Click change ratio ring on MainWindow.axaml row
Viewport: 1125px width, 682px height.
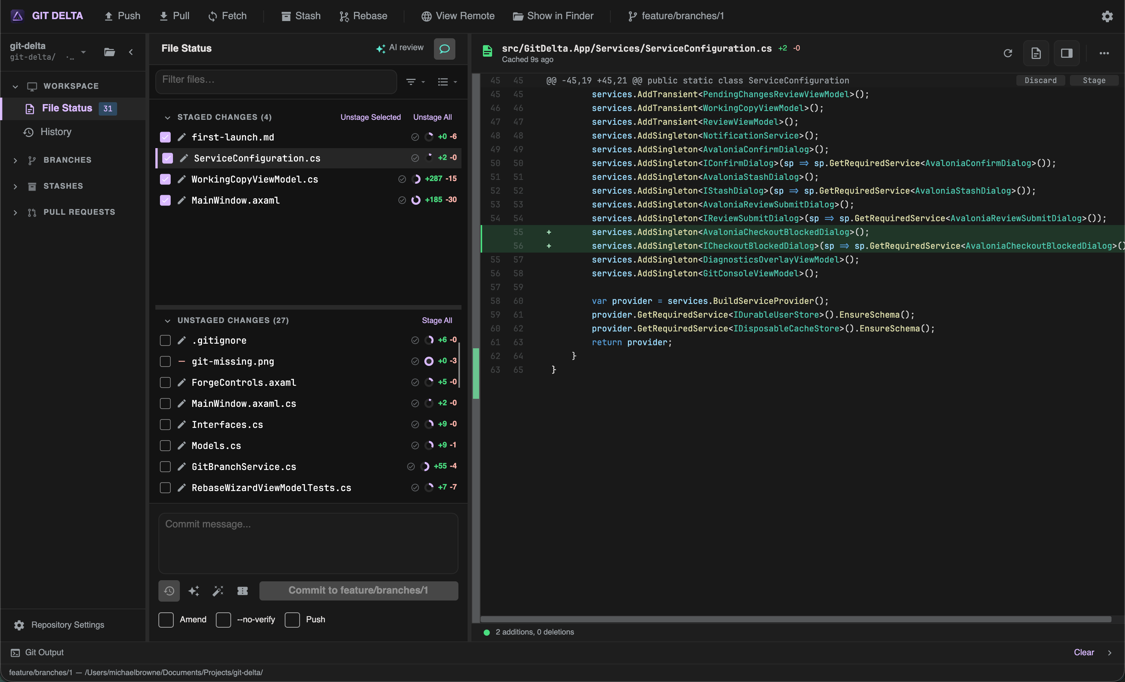coord(416,200)
